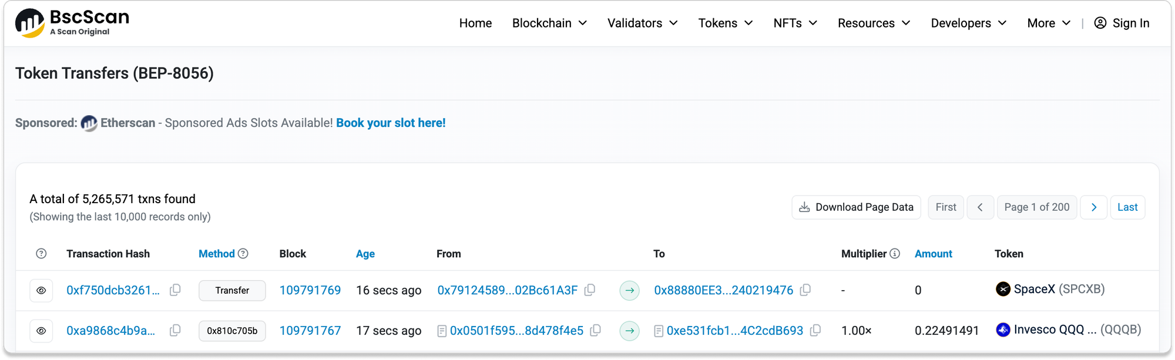Click the Sign In user icon
Image resolution: width=1175 pixels, height=360 pixels.
coord(1100,23)
